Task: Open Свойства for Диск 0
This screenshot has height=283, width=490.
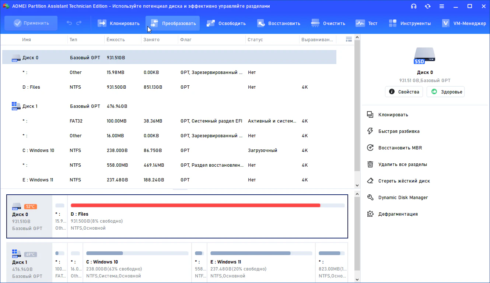Action: click(x=404, y=92)
